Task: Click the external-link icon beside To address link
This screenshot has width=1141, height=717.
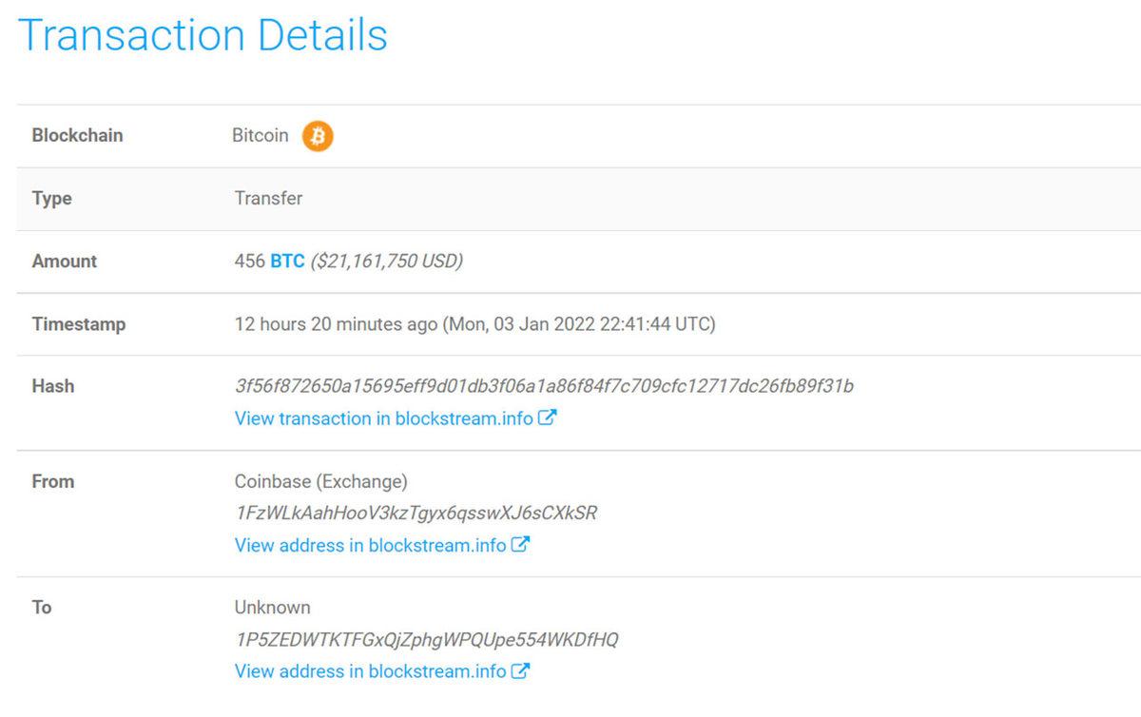Action: [x=519, y=670]
